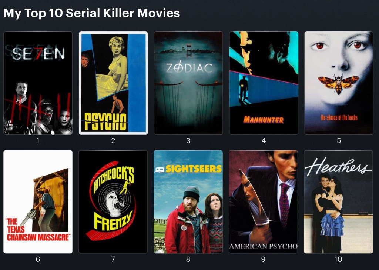Click the Manhunter poster

[264, 83]
